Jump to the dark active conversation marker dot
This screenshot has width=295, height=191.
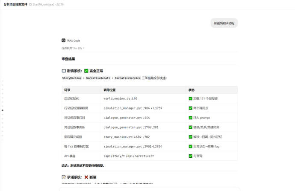point(3,110)
